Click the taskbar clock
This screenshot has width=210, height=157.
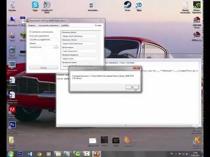[196, 154]
